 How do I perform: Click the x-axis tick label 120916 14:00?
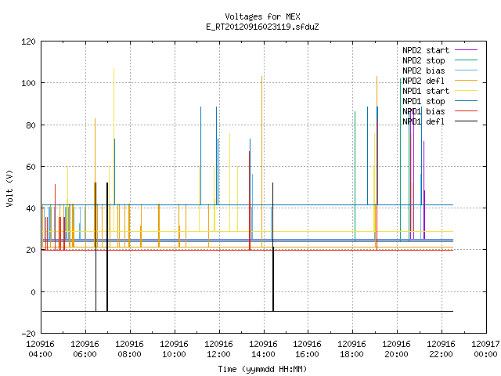(x=263, y=349)
